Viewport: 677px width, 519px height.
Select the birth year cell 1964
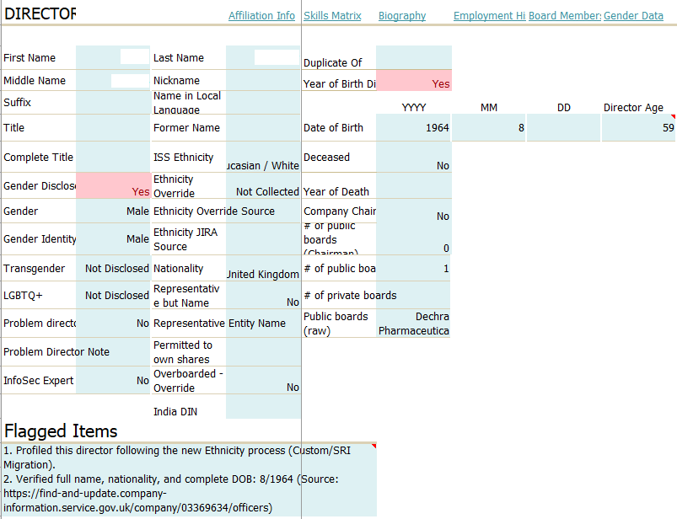(413, 128)
